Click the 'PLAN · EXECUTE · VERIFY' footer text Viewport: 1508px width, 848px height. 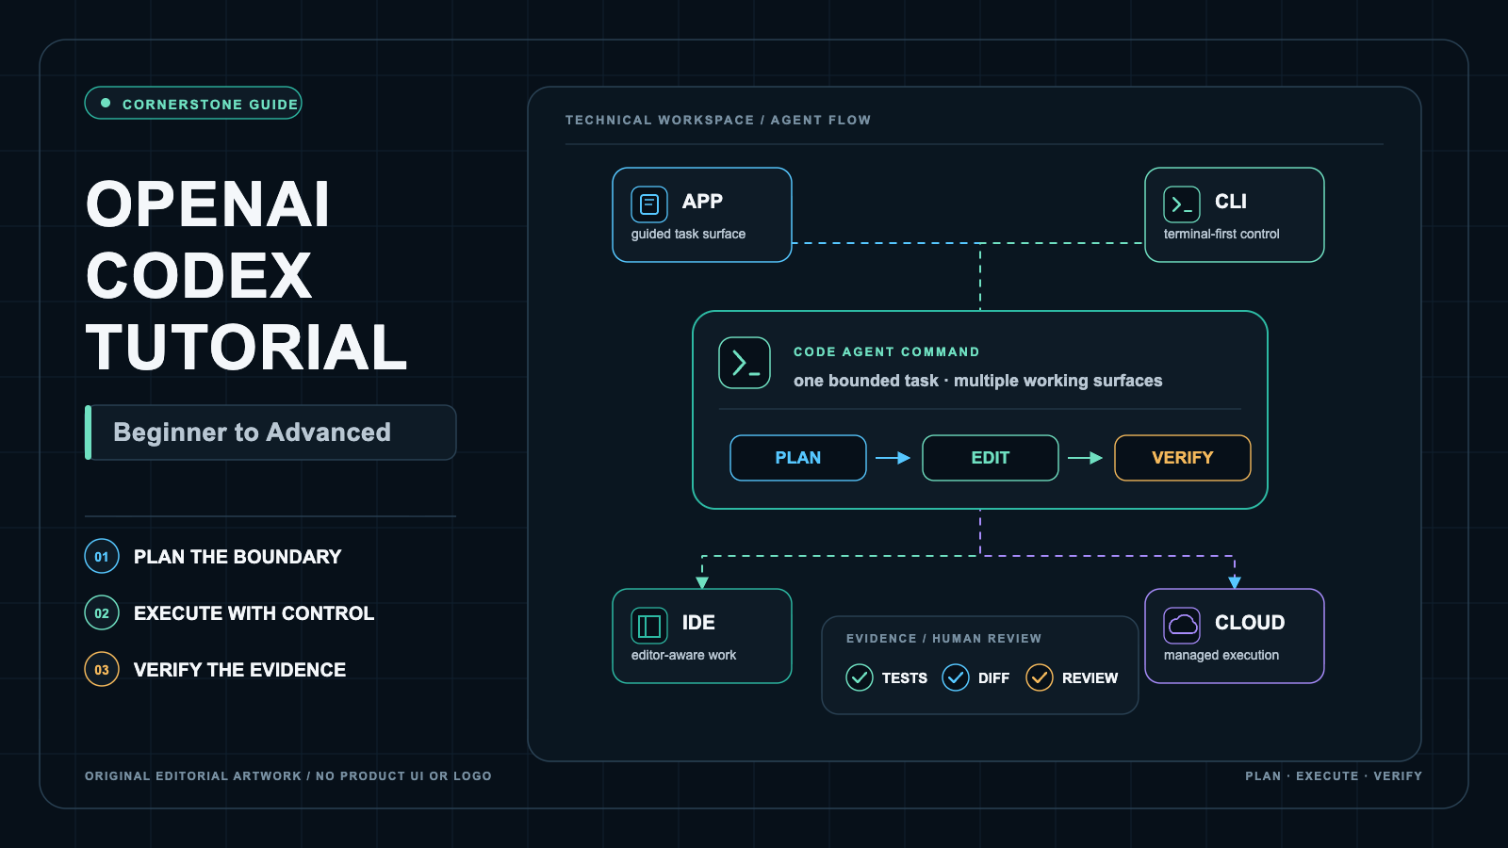click(x=1334, y=775)
